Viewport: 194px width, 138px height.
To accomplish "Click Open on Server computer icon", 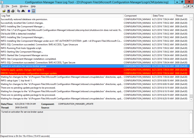I will pos(8,11).
